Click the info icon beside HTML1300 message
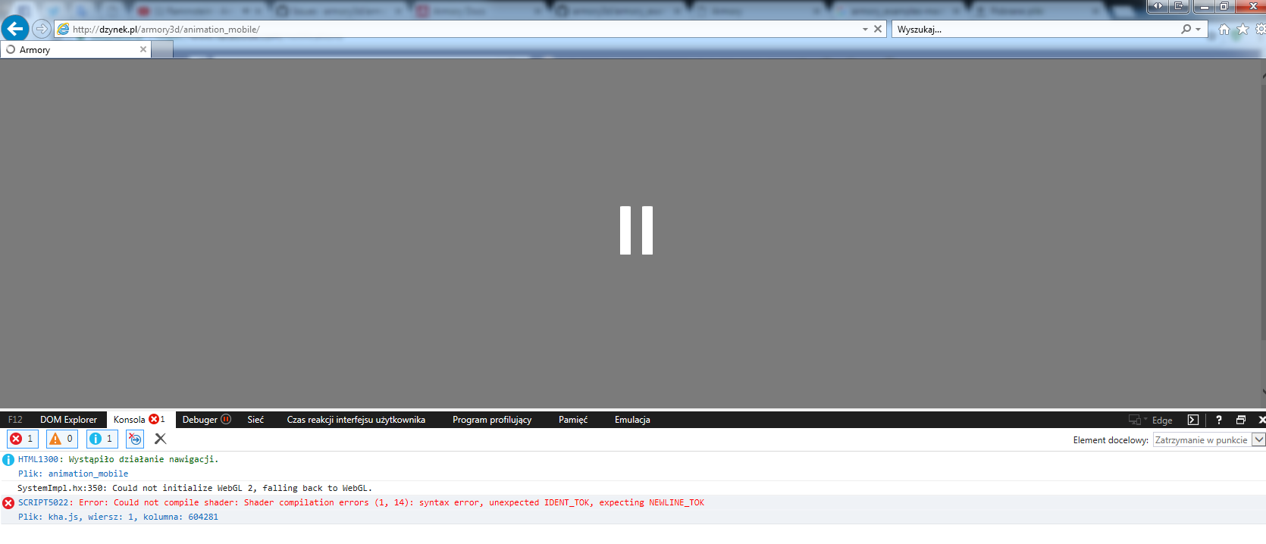The image size is (1266, 544). coord(8,459)
